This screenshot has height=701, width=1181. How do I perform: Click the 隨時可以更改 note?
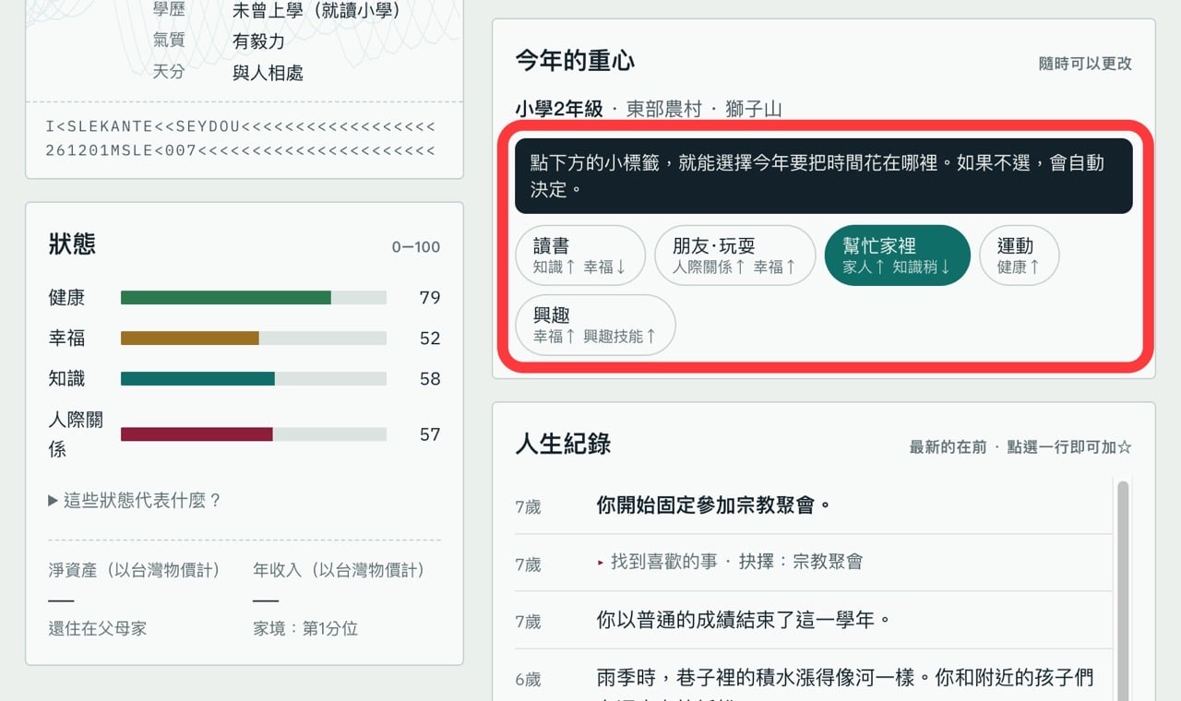click(1085, 64)
